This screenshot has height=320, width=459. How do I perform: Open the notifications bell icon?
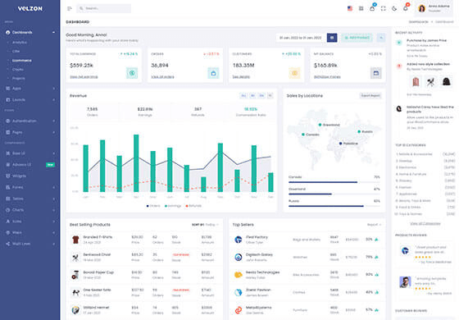tap(406, 8)
